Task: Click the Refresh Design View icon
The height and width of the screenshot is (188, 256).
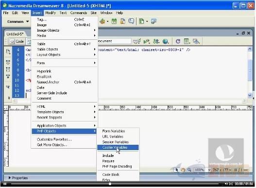Action: click(x=178, y=41)
